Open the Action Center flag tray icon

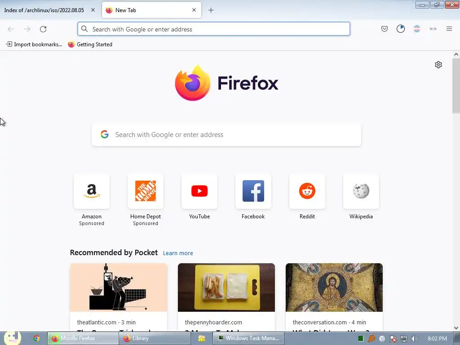tap(393, 339)
